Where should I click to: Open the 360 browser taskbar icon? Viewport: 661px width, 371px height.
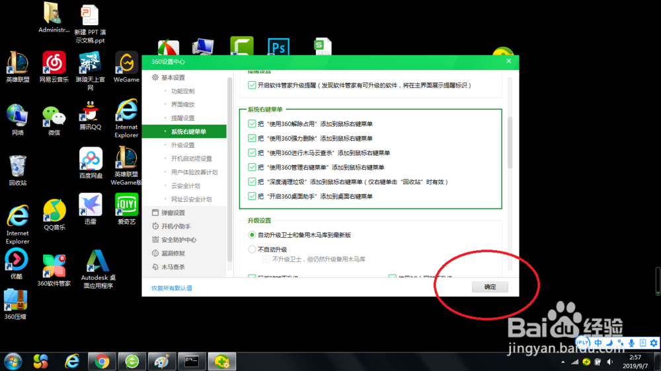coord(132,361)
